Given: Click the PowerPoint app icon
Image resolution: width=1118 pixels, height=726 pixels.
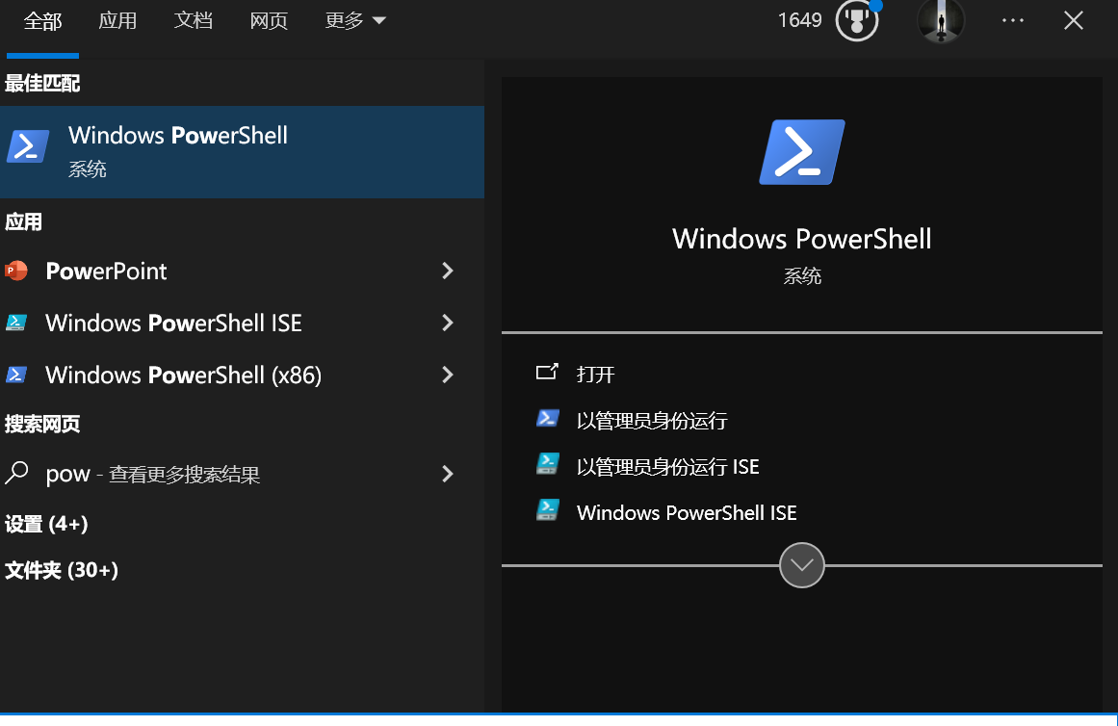Looking at the screenshot, I should (16, 271).
